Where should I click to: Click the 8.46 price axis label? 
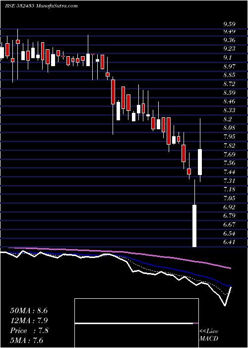229,101
